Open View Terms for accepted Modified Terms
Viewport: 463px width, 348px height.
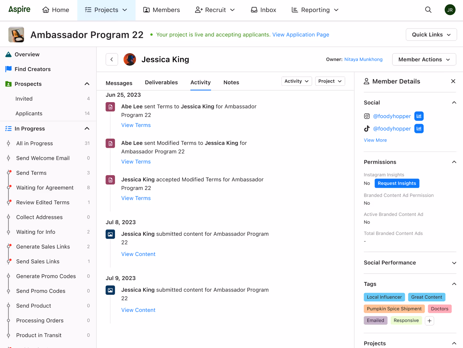(136, 198)
